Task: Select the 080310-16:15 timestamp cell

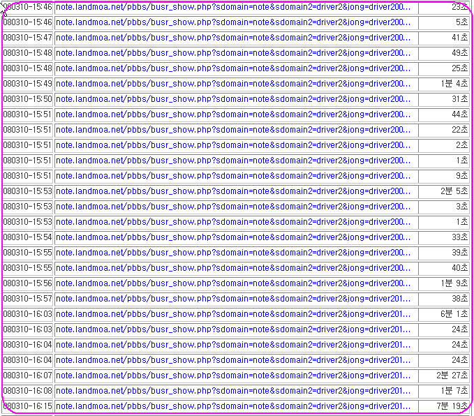Action: click(27, 406)
